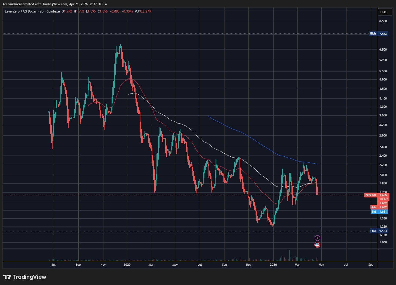Click the close value C1.655 in legend
This screenshot has height=285, width=396.
click(103, 11)
